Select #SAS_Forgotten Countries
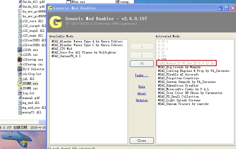The width and height of the screenshot is (236, 149). pos(178,78)
